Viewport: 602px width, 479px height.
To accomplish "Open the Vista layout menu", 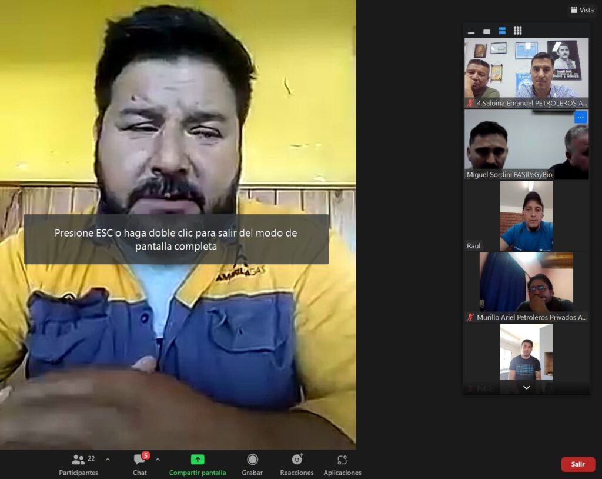I will pyautogui.click(x=582, y=10).
